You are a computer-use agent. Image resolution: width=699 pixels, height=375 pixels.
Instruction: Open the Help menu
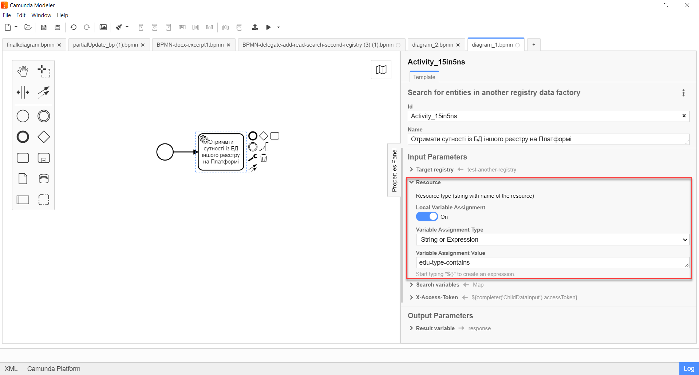tap(62, 15)
